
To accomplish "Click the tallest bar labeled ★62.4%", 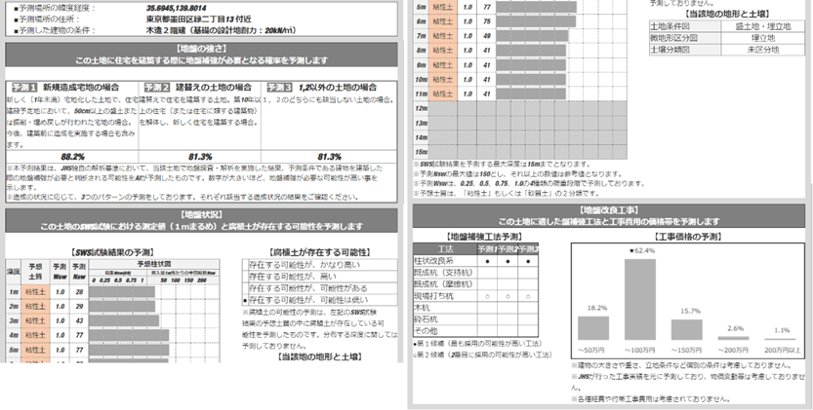I will pos(640,299).
